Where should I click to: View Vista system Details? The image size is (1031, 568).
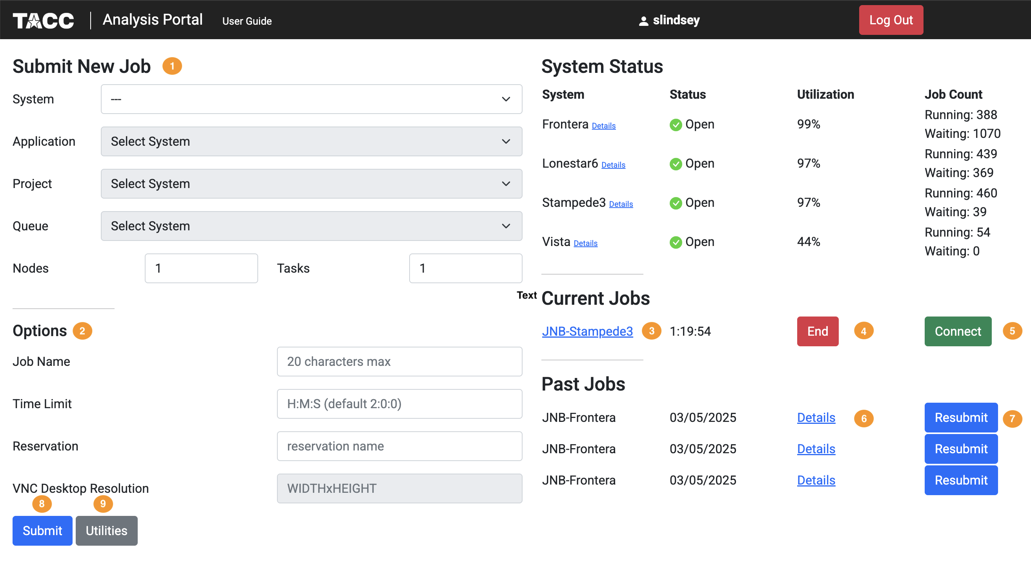coord(586,243)
